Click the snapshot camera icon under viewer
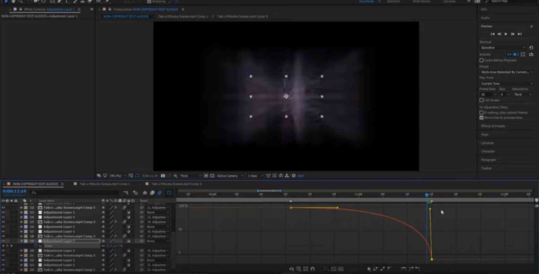 [163, 176]
